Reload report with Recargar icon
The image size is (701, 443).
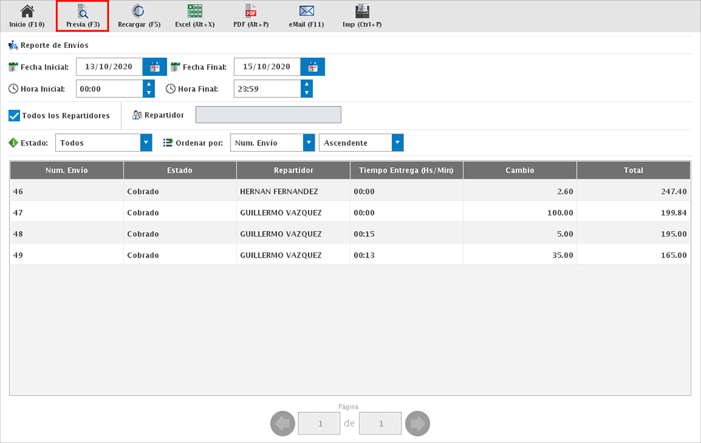pos(138,16)
